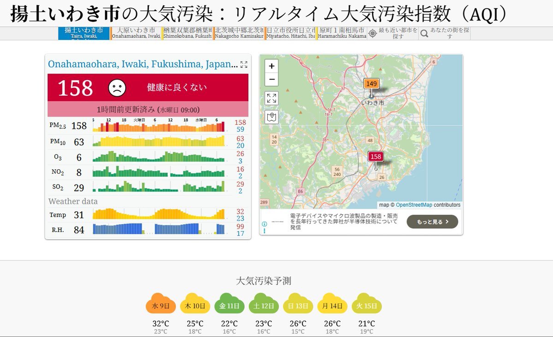Select the 日 13日 forecast cloud
Viewport: 553px width, 337px height.
pyautogui.click(x=298, y=304)
